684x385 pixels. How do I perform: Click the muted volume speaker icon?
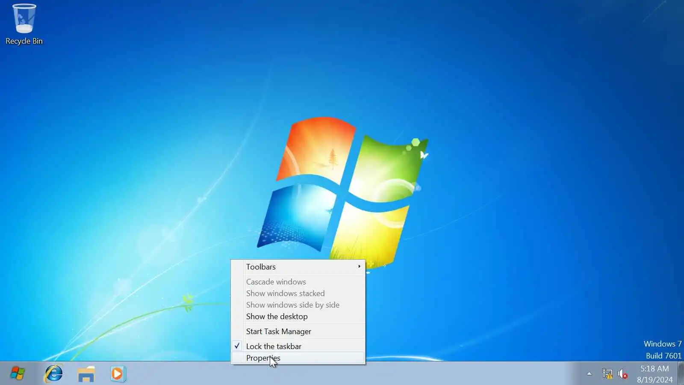point(623,373)
